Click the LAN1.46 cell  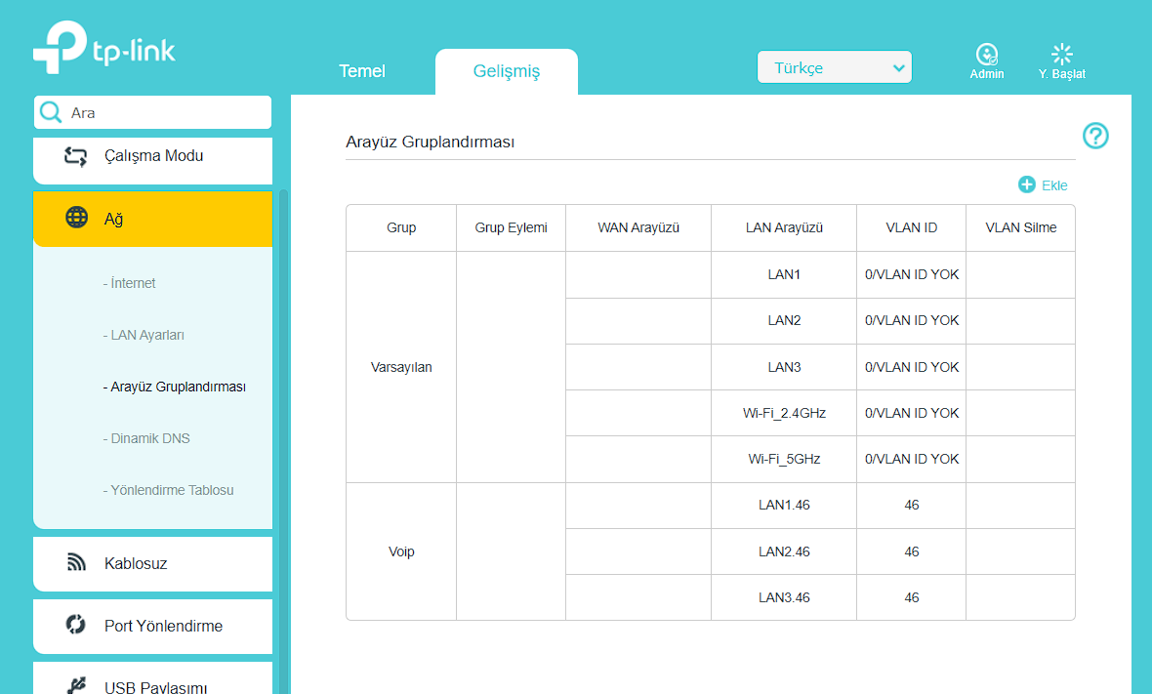tap(784, 506)
